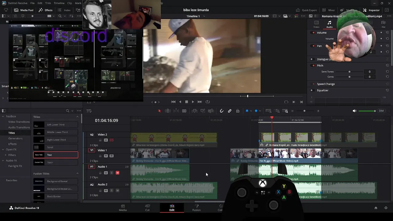This screenshot has width=393, height=221.
Task: Collapse the Open FX tree section
Action: coord(3,149)
